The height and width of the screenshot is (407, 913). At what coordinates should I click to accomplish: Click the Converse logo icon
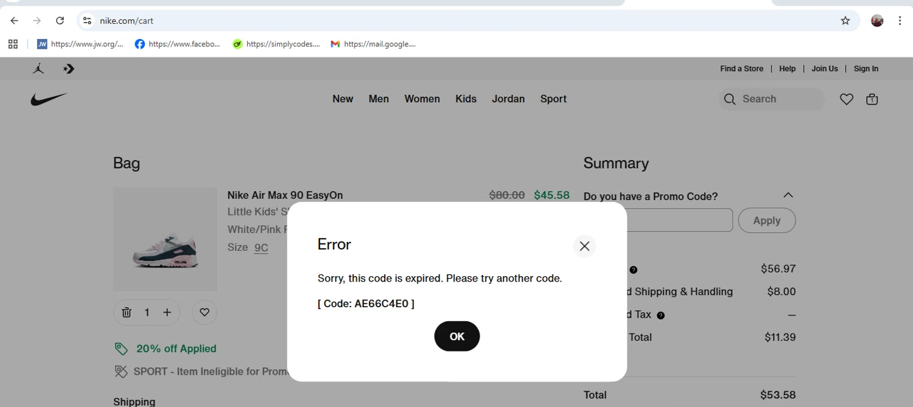coord(69,69)
